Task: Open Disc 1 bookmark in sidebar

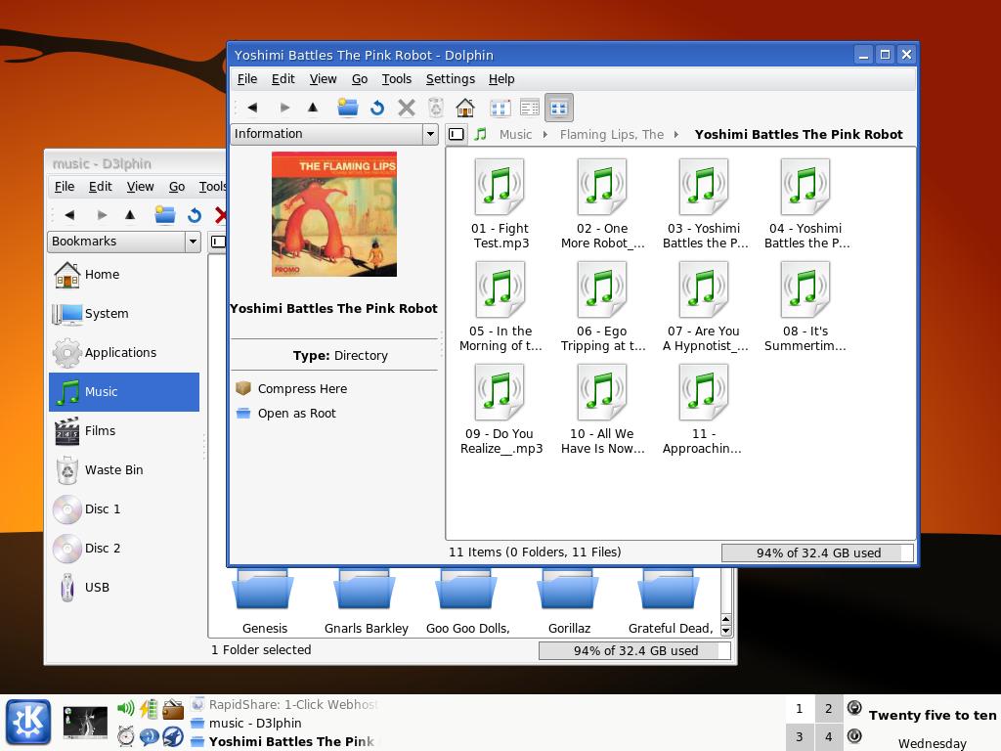Action: pyautogui.click(x=124, y=508)
